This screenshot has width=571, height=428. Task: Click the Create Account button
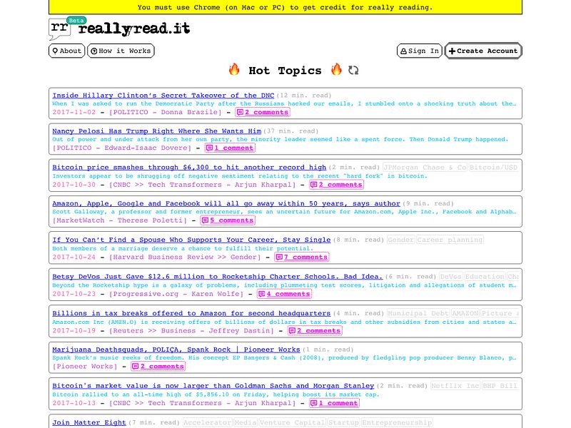click(483, 51)
